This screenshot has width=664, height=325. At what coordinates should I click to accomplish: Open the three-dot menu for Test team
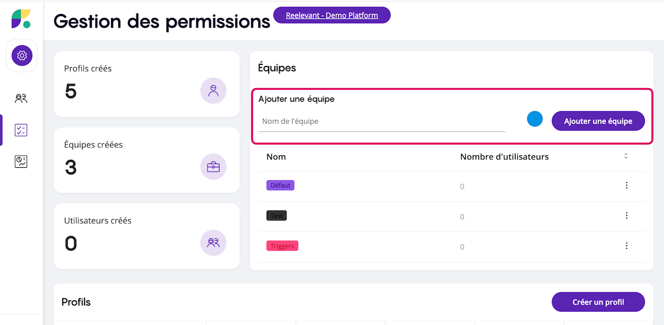(627, 215)
